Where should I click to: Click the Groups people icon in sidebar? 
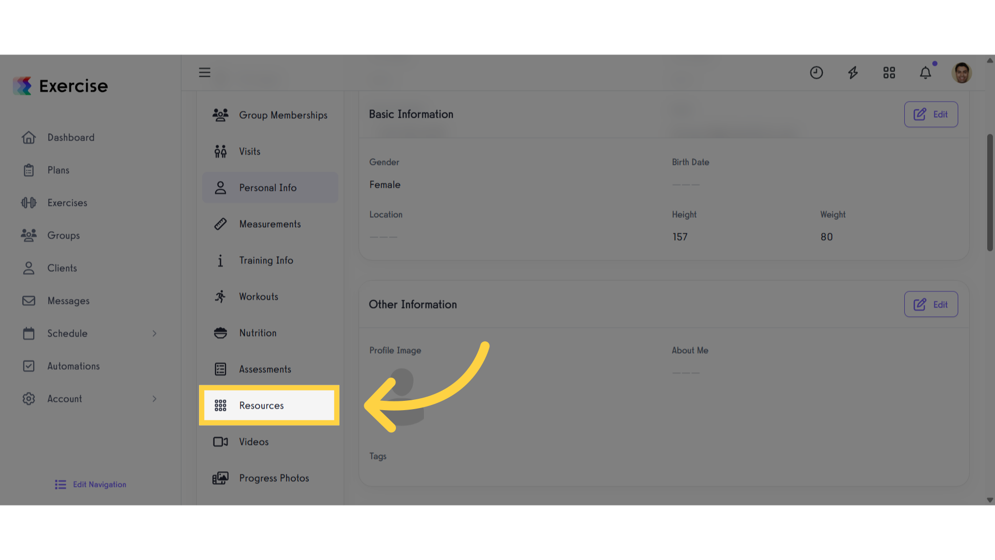coord(29,235)
